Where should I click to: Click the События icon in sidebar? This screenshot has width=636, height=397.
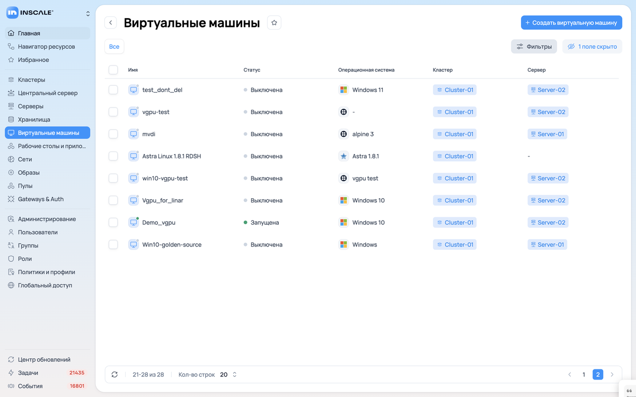tap(11, 386)
